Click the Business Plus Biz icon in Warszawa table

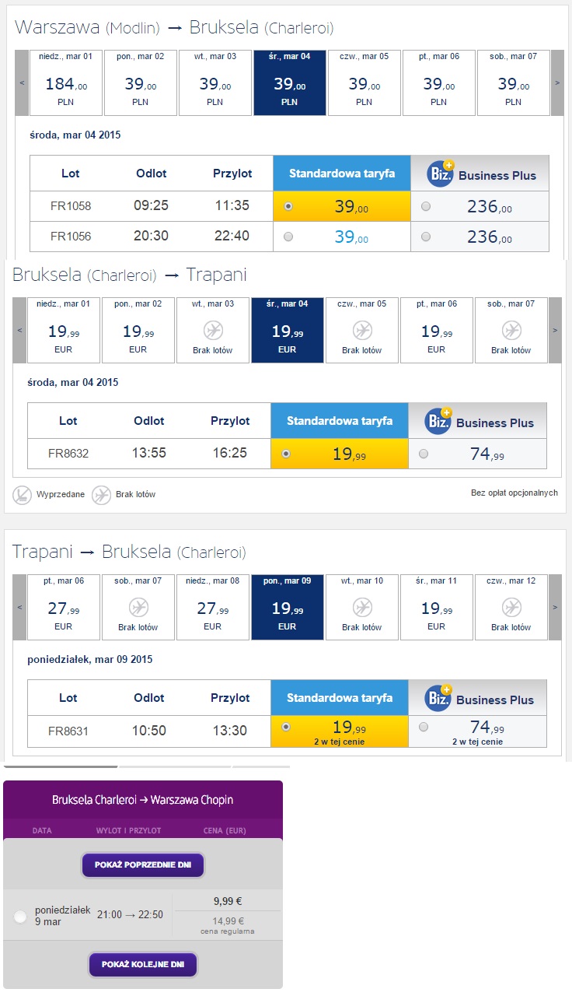(x=441, y=172)
